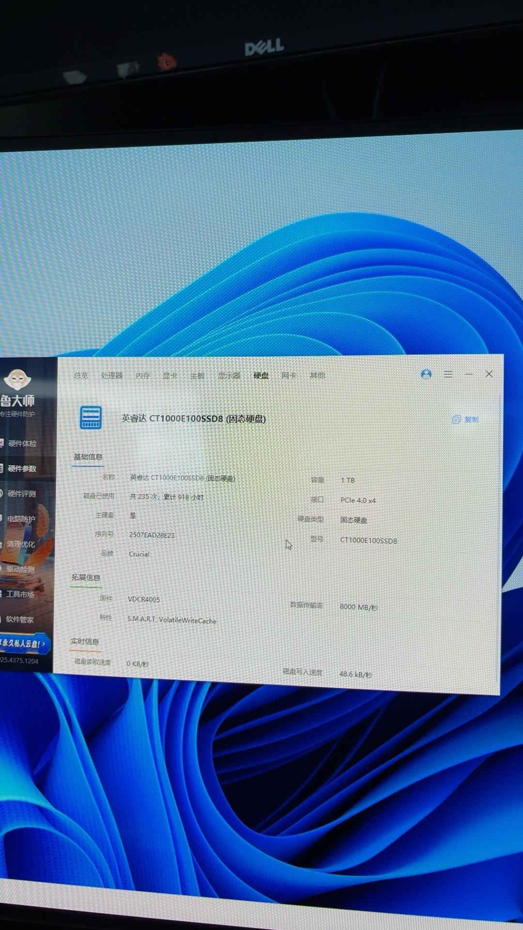Switch to the 显卡 tab

(x=169, y=375)
